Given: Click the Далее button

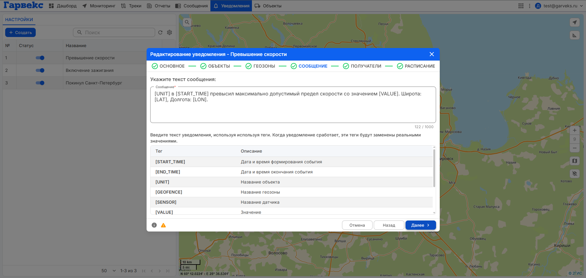Looking at the screenshot, I should 420,225.
